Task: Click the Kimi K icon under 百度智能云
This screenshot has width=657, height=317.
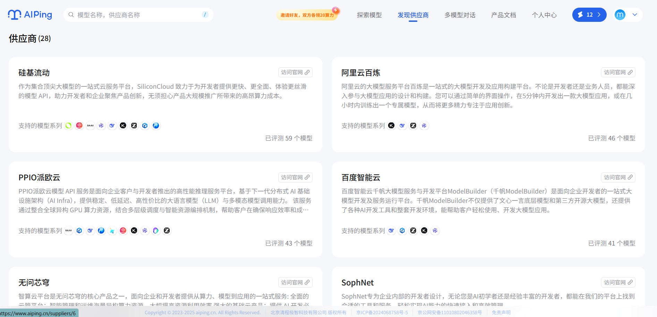Action: [x=424, y=231]
